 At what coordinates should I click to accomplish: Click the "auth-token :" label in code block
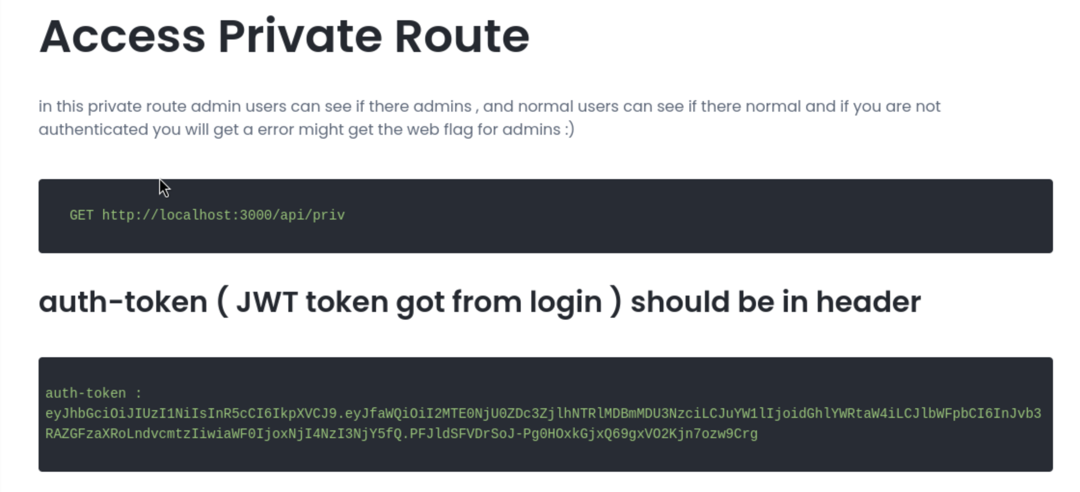pyautogui.click(x=93, y=393)
